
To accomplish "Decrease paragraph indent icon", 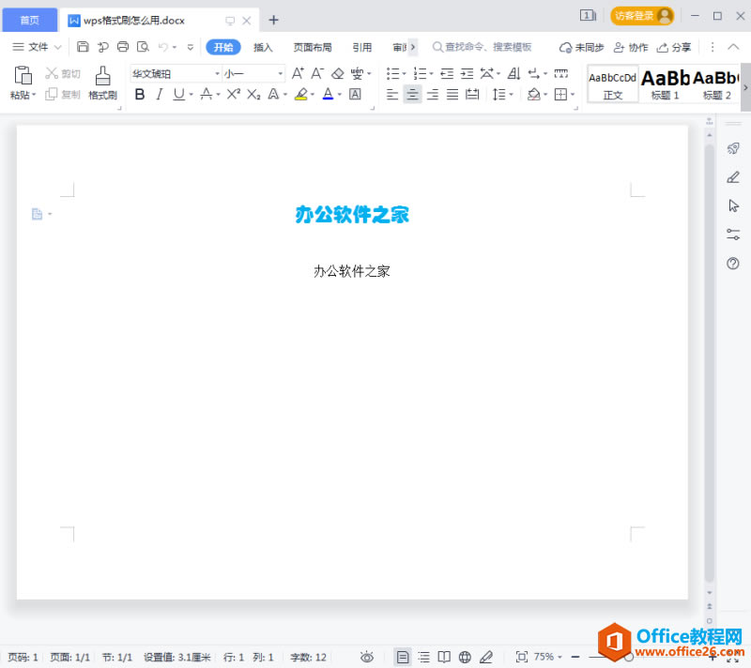I will tap(447, 74).
